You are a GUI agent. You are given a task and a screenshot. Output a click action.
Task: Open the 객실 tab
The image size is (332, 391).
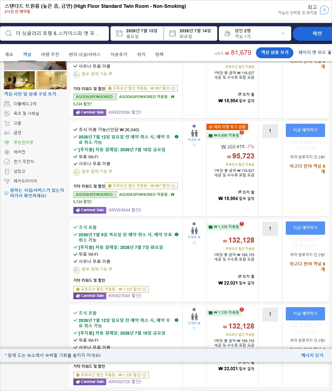[x=27, y=54]
